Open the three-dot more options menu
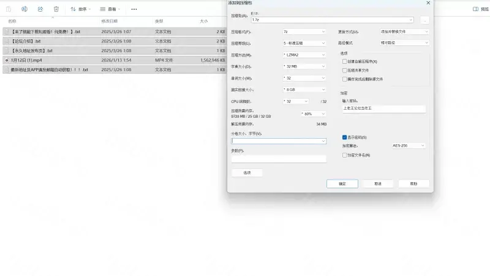 tap(134, 9)
